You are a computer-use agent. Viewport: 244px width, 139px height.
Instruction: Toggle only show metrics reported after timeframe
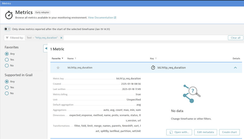(7, 29)
